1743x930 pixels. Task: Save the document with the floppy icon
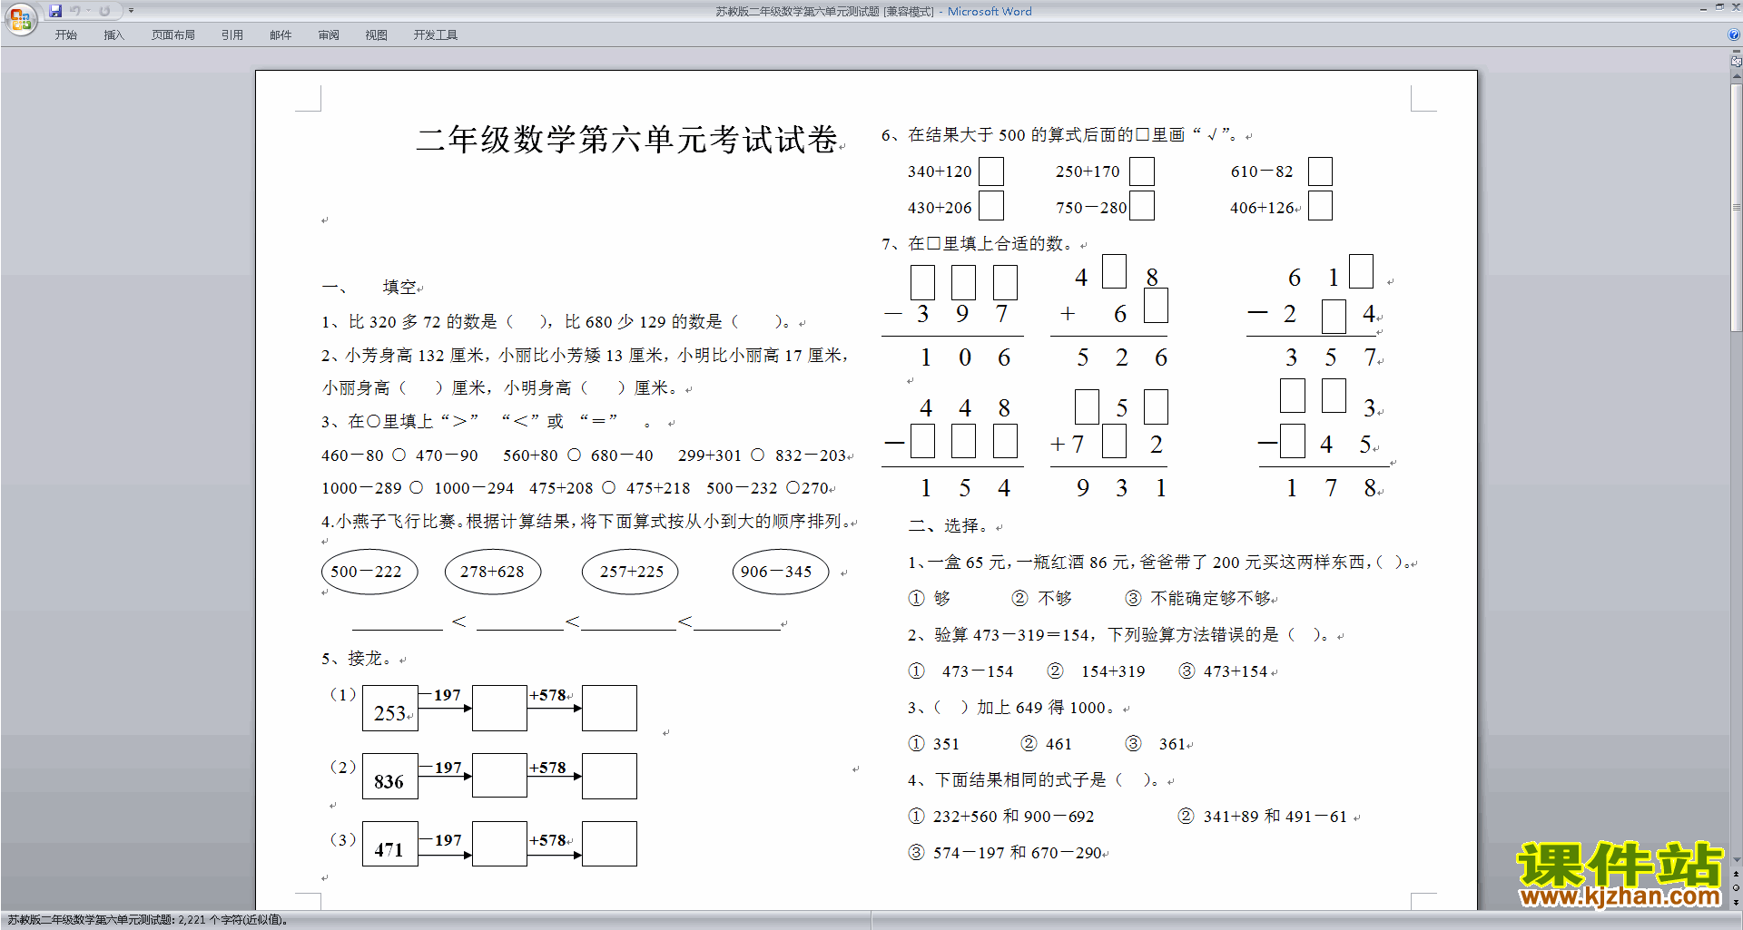(x=55, y=11)
